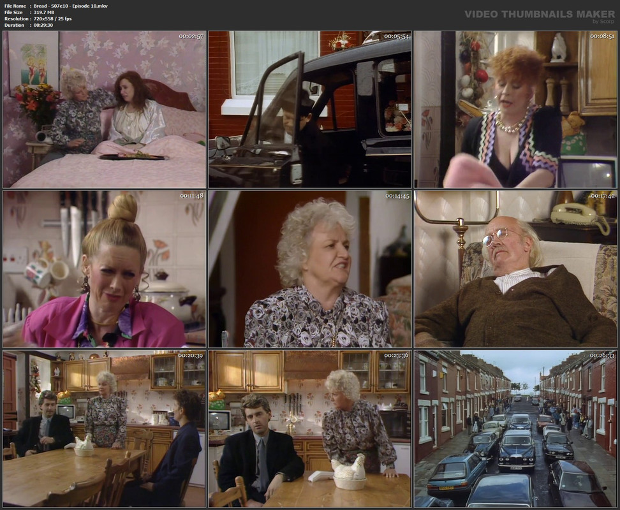The image size is (620, 510).
Task: Click the timestamp text 00:20:39
Action: pyautogui.click(x=191, y=355)
